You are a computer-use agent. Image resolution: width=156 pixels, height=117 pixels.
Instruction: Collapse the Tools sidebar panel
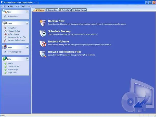[x=27, y=47]
